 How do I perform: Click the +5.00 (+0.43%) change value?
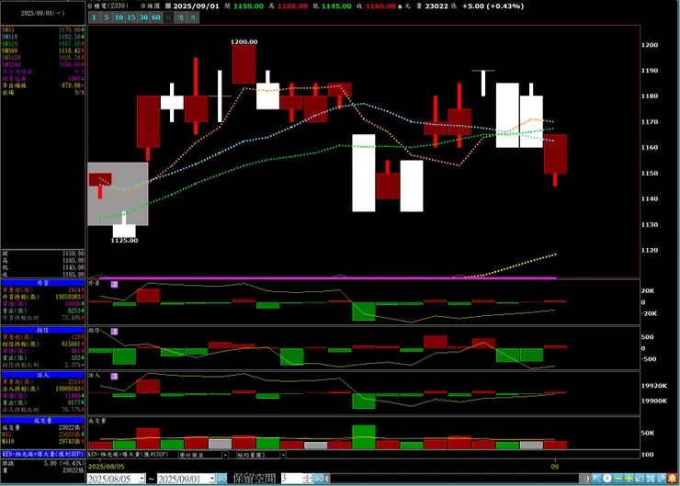(493, 6)
